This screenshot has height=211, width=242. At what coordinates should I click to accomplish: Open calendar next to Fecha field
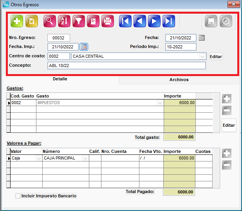(202, 38)
